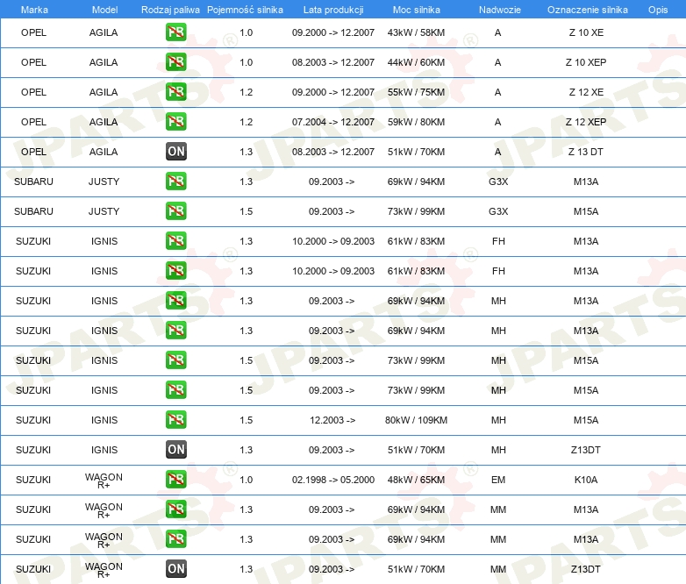Click petrol icon in Suzuki Ignis 80kW row
This screenshot has width=686, height=584.
point(175,419)
